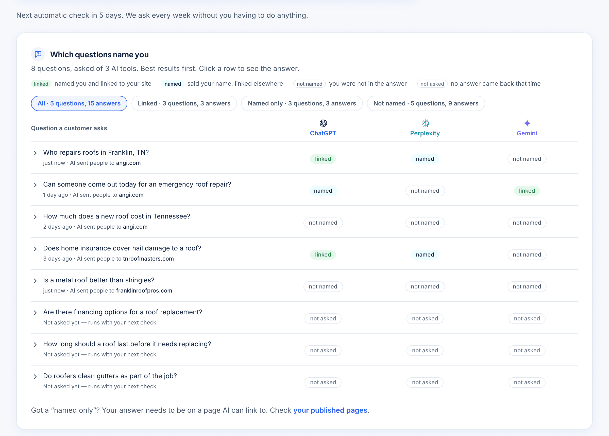Click the question-bubble icon beside the heading

click(38, 54)
